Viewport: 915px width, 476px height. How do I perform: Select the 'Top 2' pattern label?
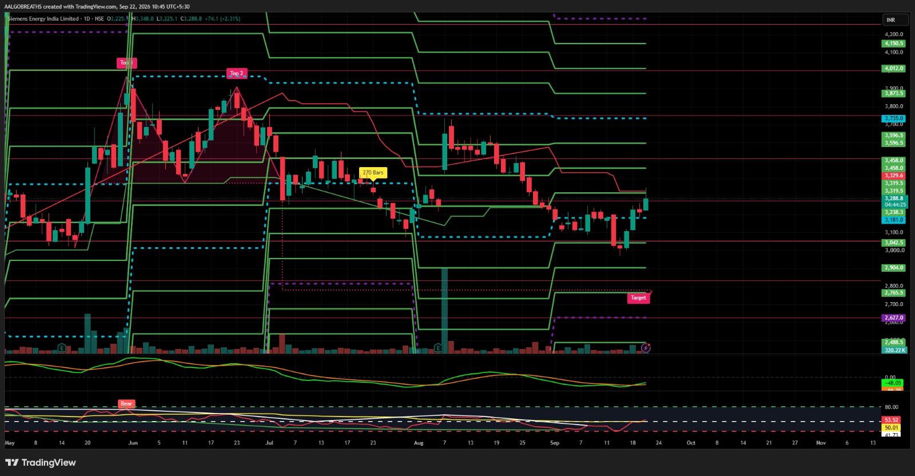coord(237,73)
